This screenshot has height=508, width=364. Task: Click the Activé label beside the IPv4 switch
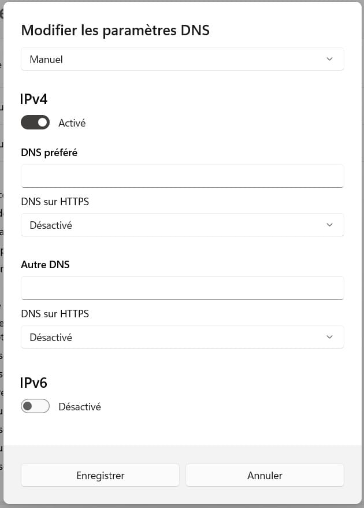point(72,123)
